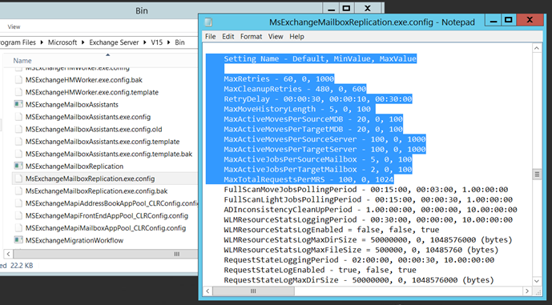Click the Notepad title bar document icon
The image size is (552, 305).
(208, 22)
